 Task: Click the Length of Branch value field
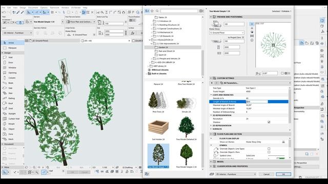(x=257, y=102)
